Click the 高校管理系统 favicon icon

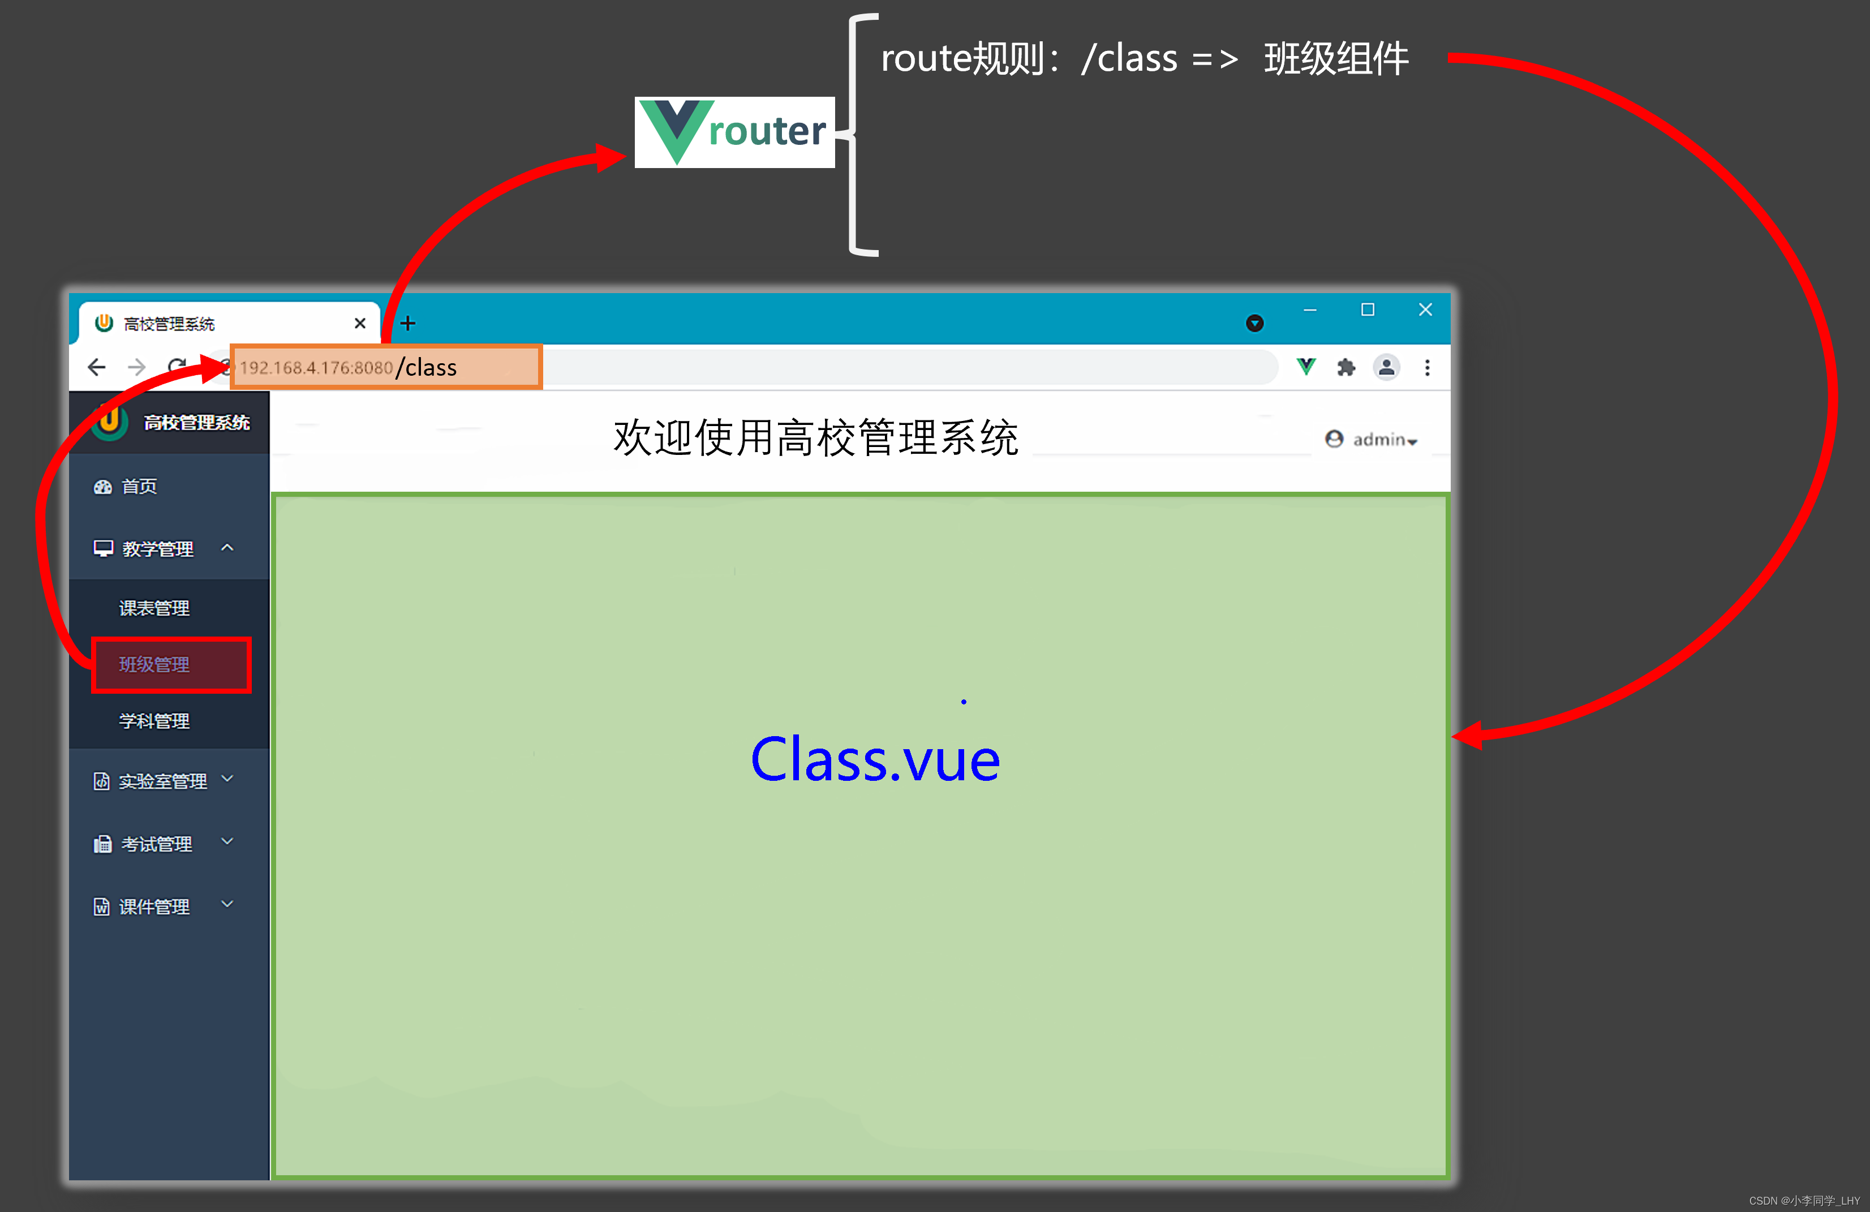(110, 322)
